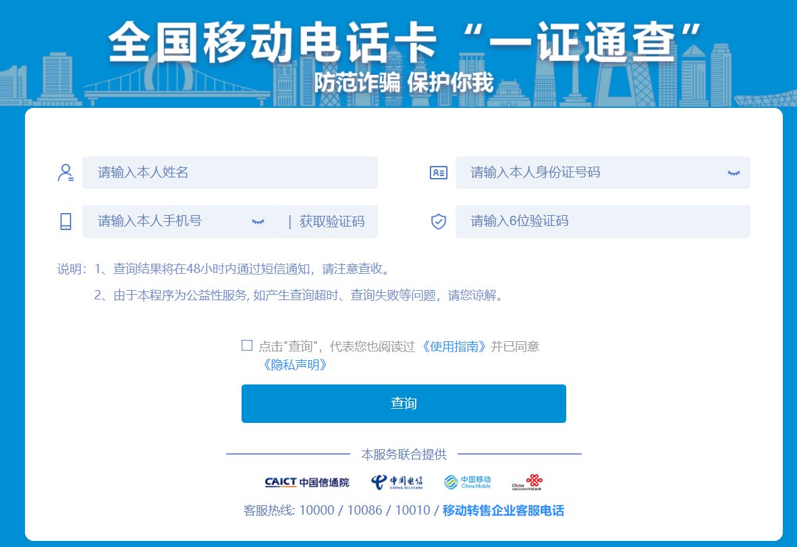This screenshot has height=547, width=797.
Task: Click the 请输入本人姓名 name input
Action: click(x=229, y=173)
